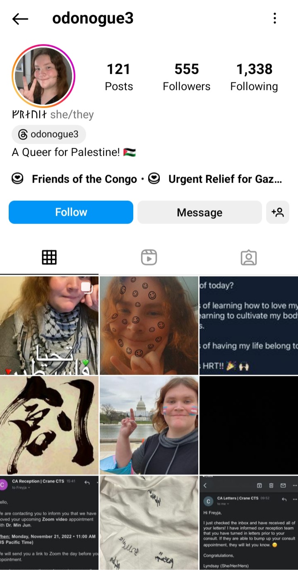Image resolution: width=298 pixels, height=570 pixels.
Task: Open the story on the profile picture
Action: pos(43,76)
